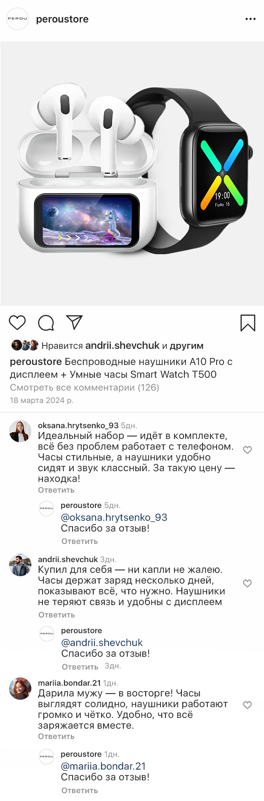Like andrii.shevchuk's comment
Viewport: 264px width, 801px height.
coord(247,583)
